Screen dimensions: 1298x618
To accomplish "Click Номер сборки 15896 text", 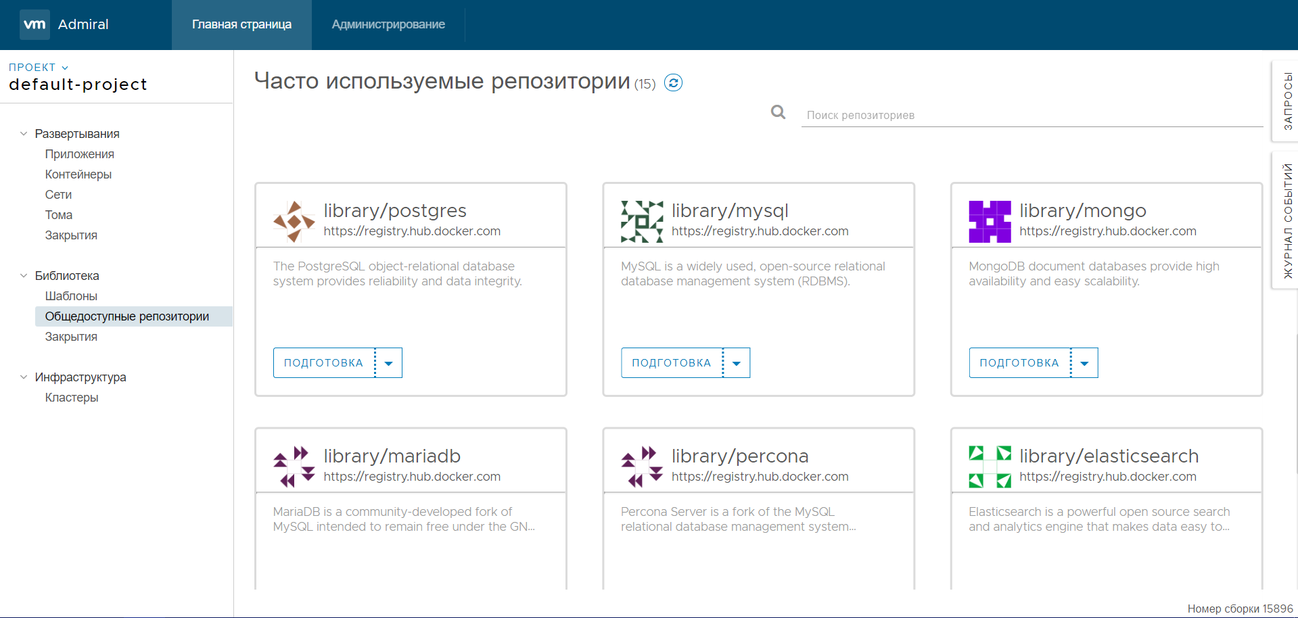I will coord(1240,609).
